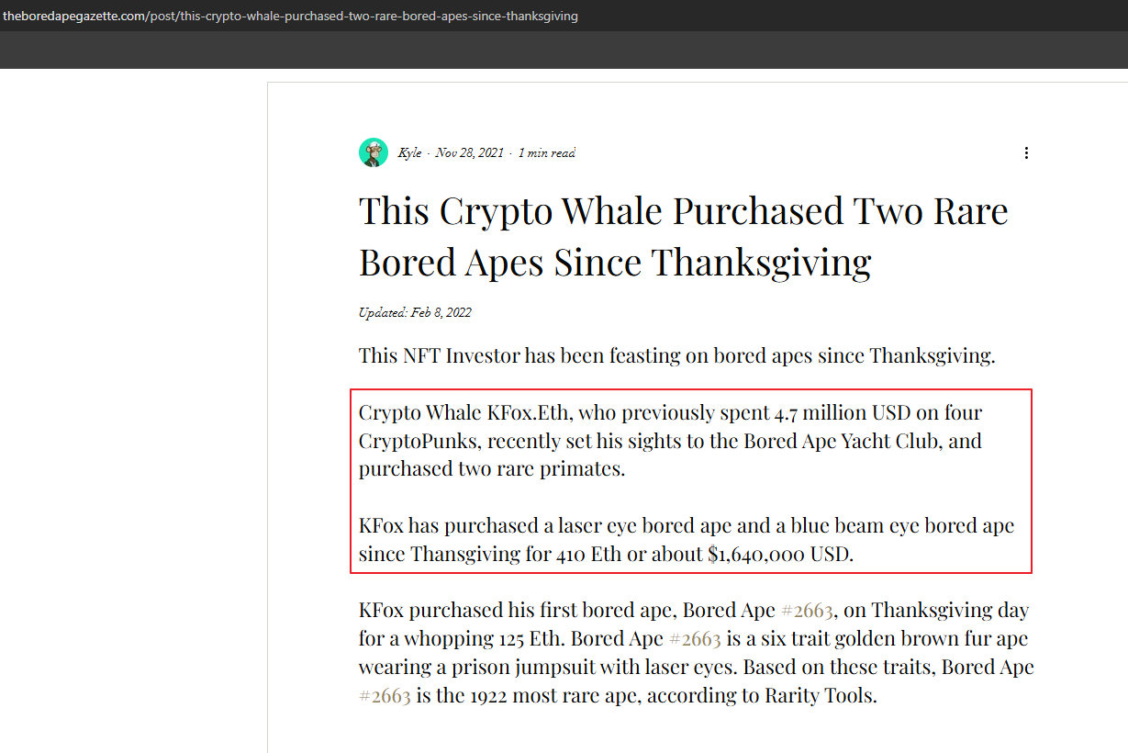Click the word 'CryptoPunks' in the article
Screen dimensions: 1128x753
(x=418, y=441)
